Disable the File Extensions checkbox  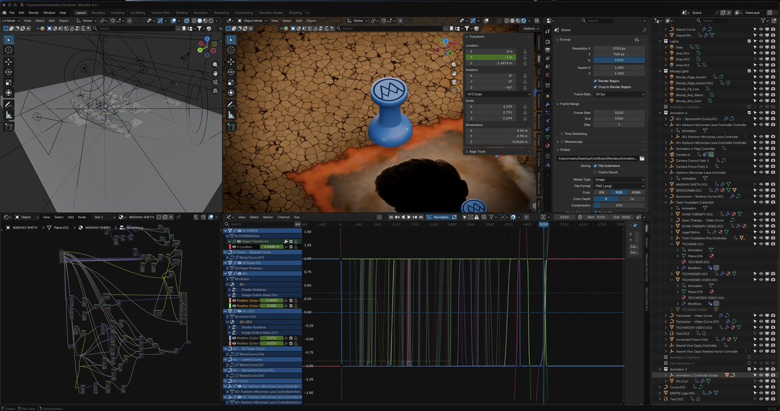click(x=595, y=166)
